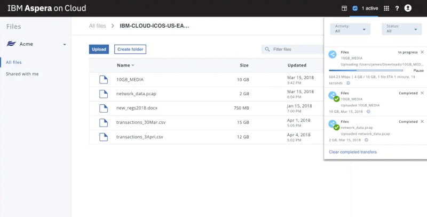Click the search magnifier in Filter files
427x217 pixels.
(267, 49)
